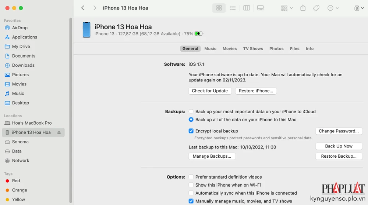Viewport: 368px width, 205px height.
Task: Switch to the Movies tab
Action: (230, 49)
